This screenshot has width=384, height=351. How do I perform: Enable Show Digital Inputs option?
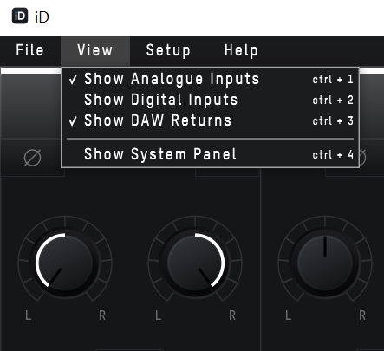[x=211, y=100]
